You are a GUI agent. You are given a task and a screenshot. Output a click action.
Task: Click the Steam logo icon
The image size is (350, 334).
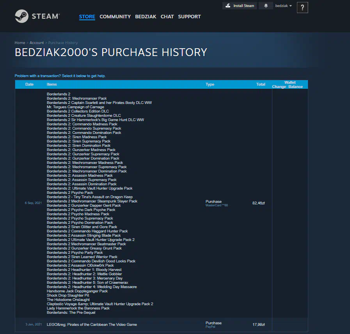pyautogui.click(x=22, y=16)
